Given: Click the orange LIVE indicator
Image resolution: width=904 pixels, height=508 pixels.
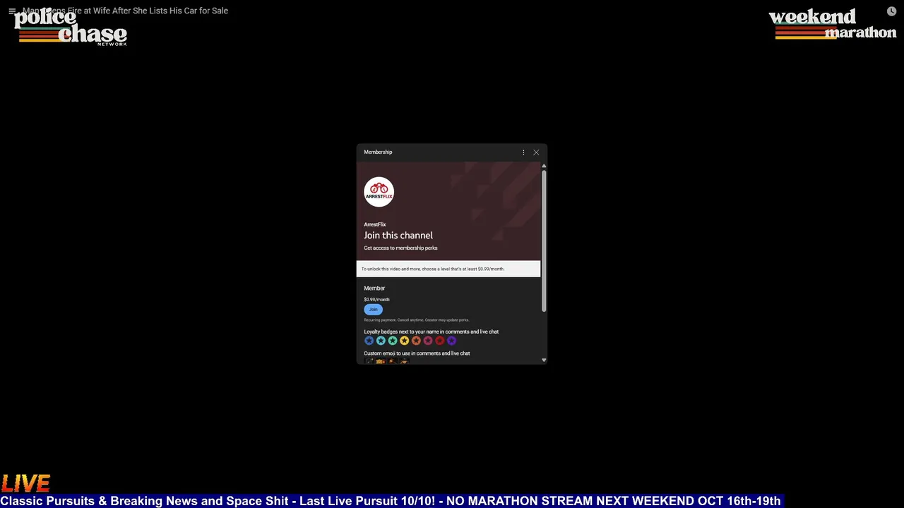Looking at the screenshot, I should (26, 483).
